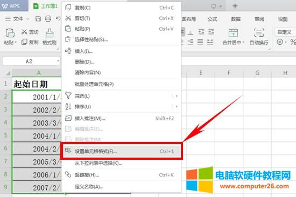Click the Print icon in quick toolbar
Screen dimensions: 296x197
48,18
